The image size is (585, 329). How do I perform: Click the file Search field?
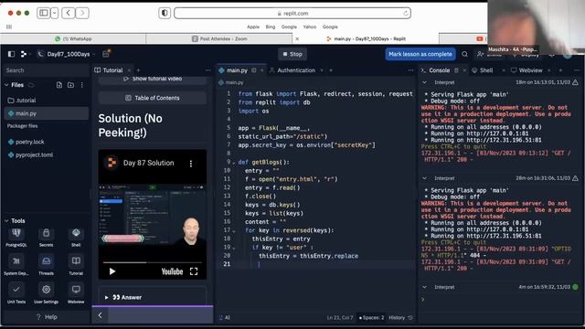47,70
